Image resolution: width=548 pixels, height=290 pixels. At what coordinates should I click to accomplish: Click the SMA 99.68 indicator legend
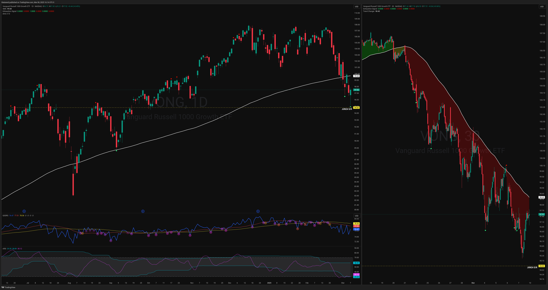click(7, 9)
